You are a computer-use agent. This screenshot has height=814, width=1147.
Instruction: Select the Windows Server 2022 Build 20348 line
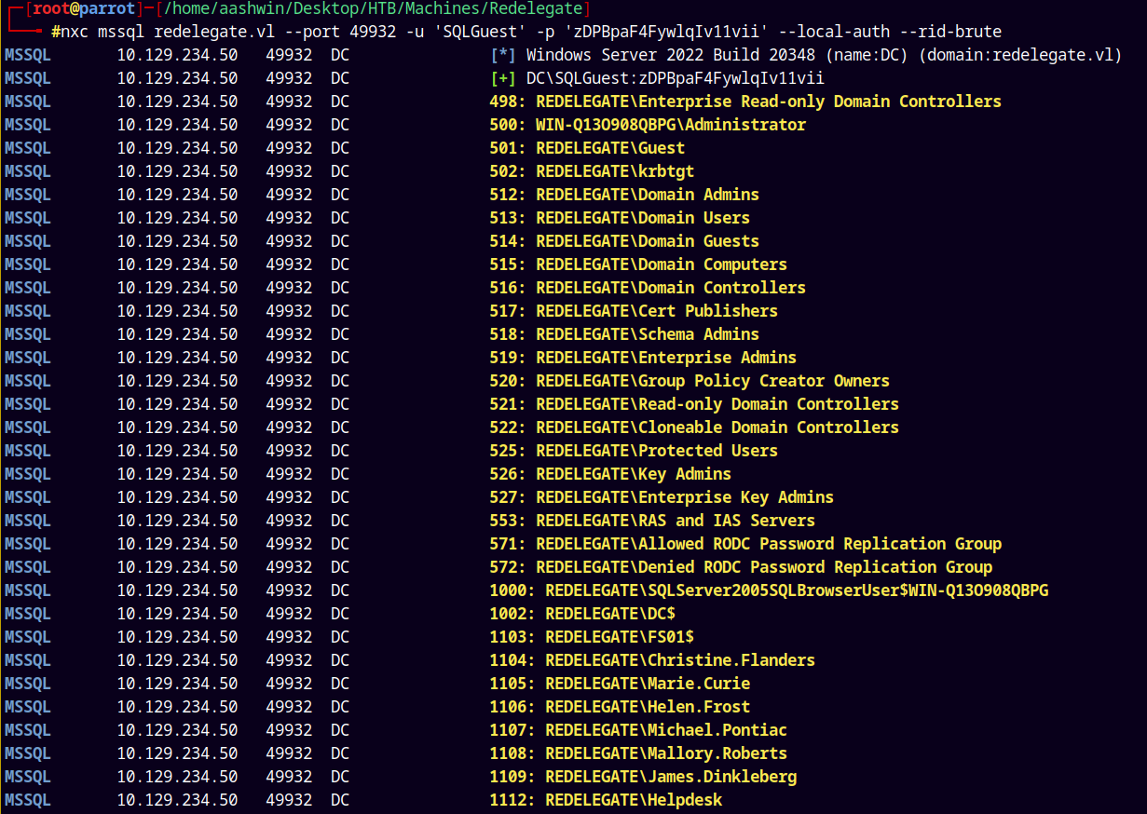pyautogui.click(x=806, y=56)
